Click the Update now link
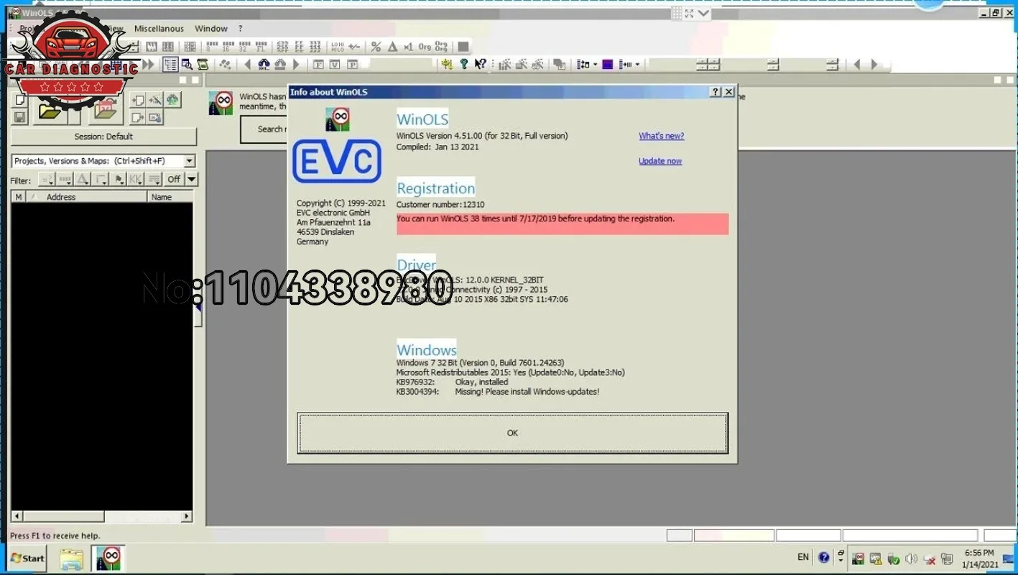1018x575 pixels. tap(660, 161)
